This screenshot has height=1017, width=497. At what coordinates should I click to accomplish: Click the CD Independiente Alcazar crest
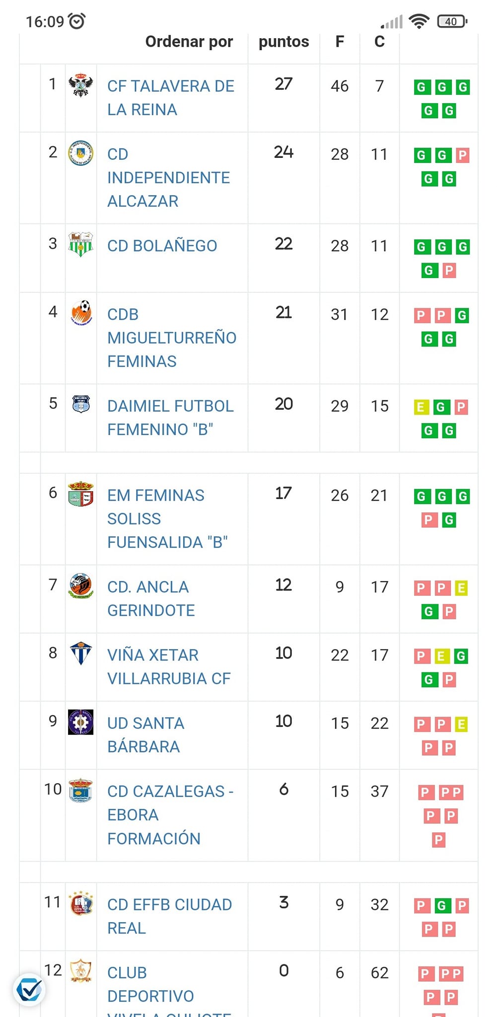coord(81,153)
